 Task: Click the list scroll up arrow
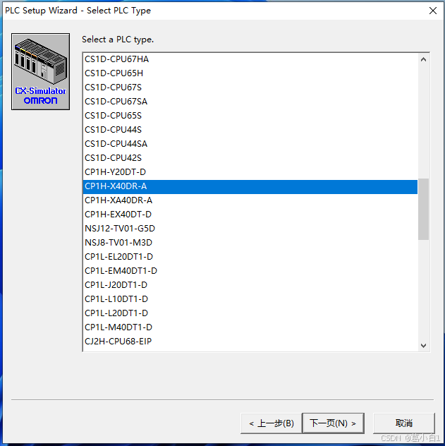[423, 59]
